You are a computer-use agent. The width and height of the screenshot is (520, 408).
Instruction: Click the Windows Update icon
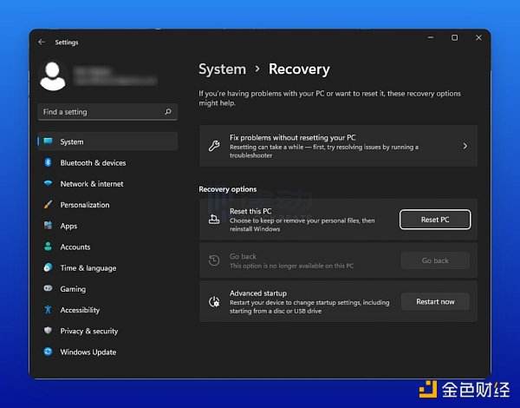(x=49, y=352)
